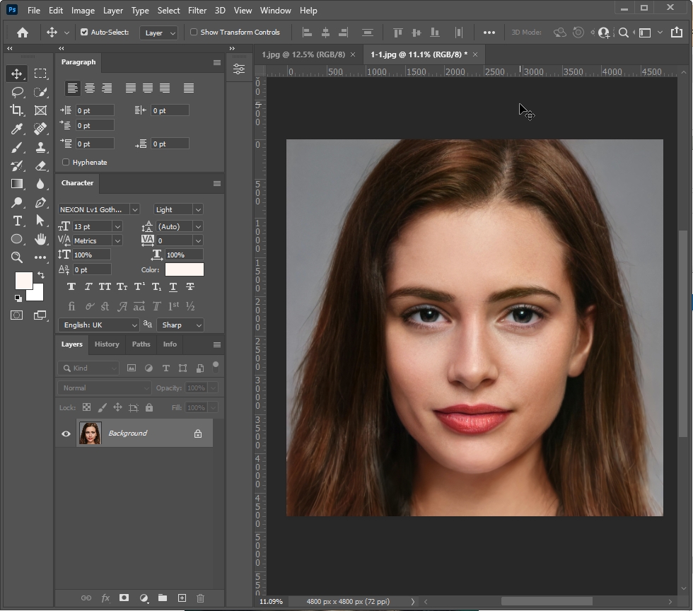Disable the Auto-Select checkbox

(x=84, y=33)
